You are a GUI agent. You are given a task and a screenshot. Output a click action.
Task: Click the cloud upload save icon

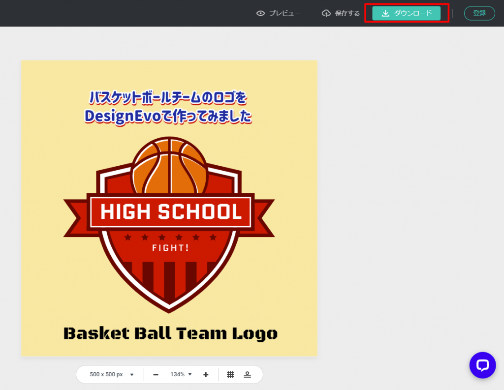pyautogui.click(x=326, y=13)
